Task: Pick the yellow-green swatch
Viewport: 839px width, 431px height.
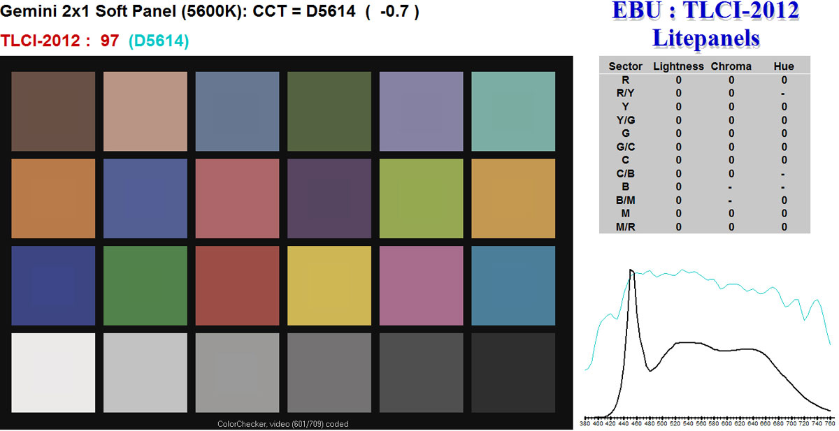Action: (x=422, y=198)
